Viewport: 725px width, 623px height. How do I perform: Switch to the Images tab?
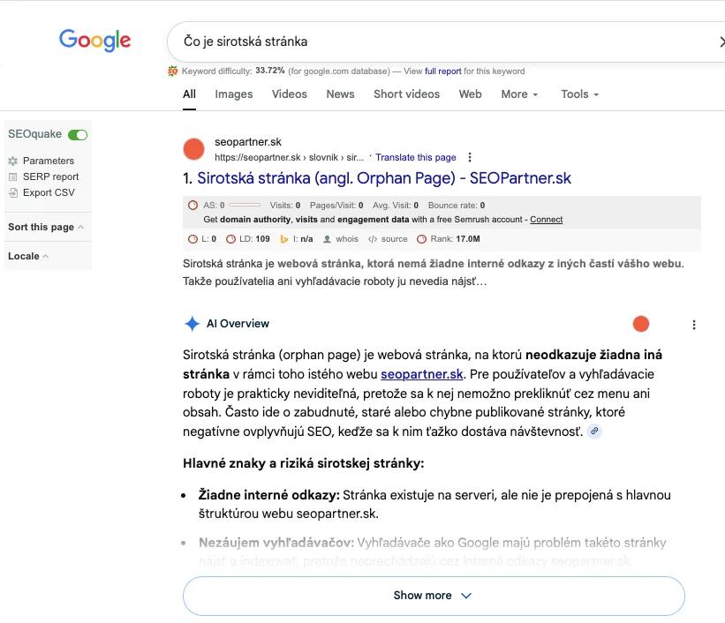(x=234, y=94)
